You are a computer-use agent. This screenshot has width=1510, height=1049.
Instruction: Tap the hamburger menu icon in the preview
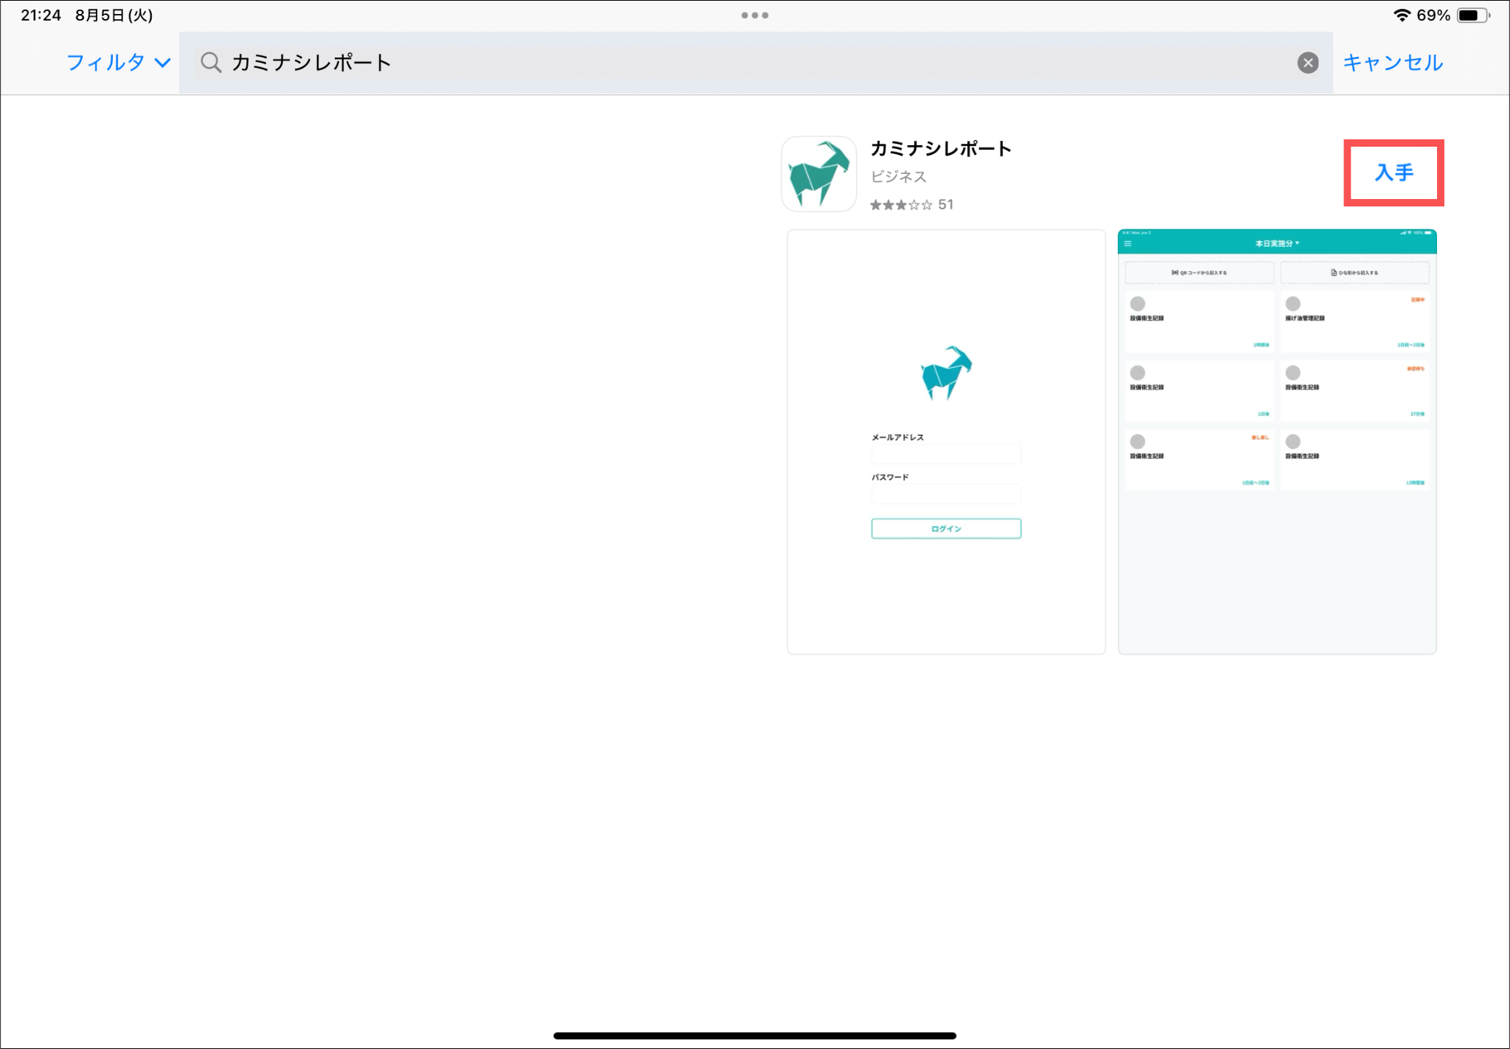click(x=1127, y=243)
